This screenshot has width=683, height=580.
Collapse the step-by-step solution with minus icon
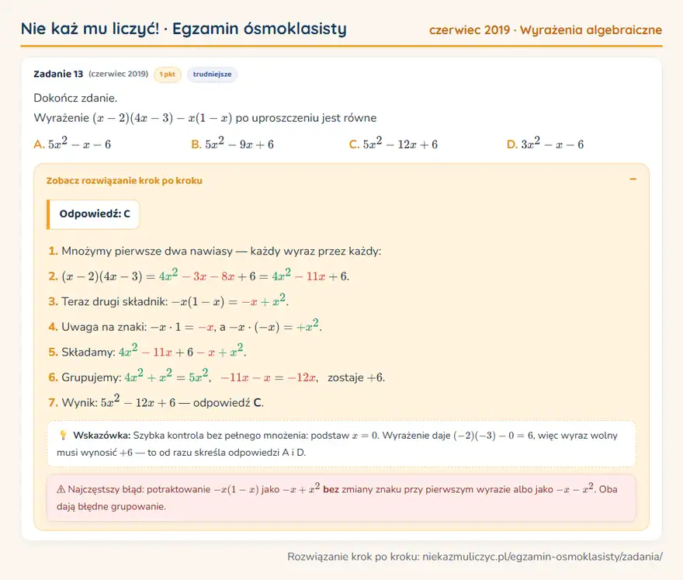tap(633, 179)
